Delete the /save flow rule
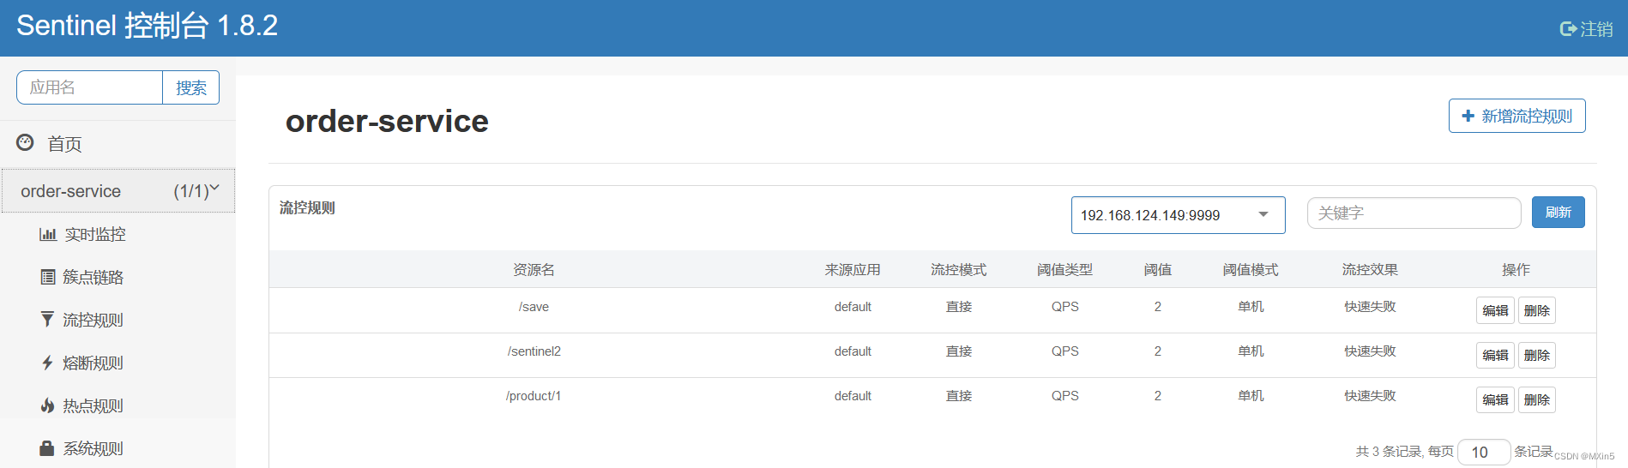 coord(1536,310)
